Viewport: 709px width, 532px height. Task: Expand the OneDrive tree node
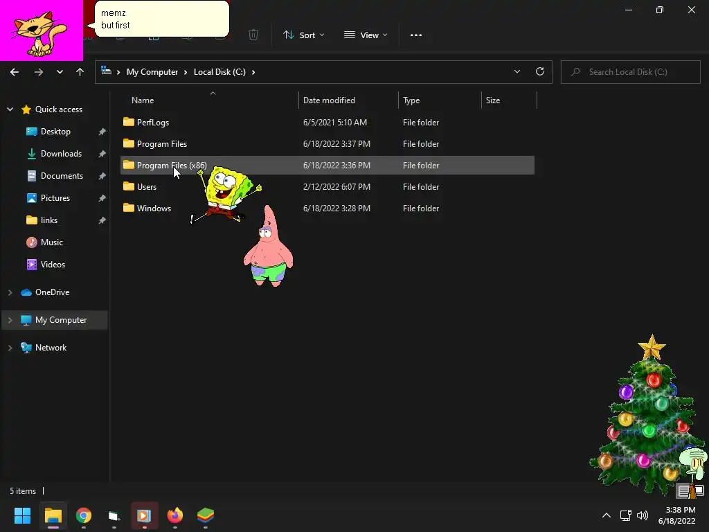click(x=10, y=292)
